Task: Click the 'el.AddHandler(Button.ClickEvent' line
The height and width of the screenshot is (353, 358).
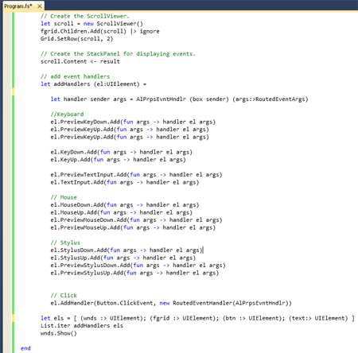Action: 171,303
